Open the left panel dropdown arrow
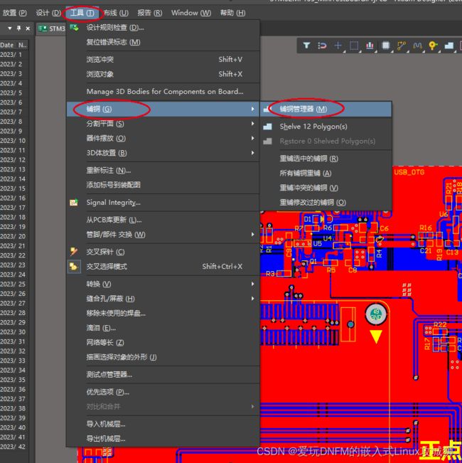This screenshot has height=463, width=462. (10, 28)
